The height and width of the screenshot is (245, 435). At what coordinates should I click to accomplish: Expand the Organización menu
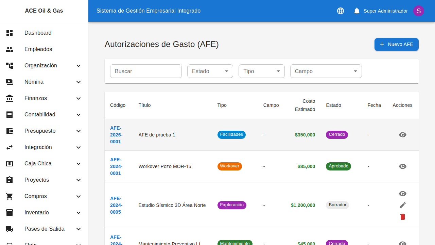[41, 65]
